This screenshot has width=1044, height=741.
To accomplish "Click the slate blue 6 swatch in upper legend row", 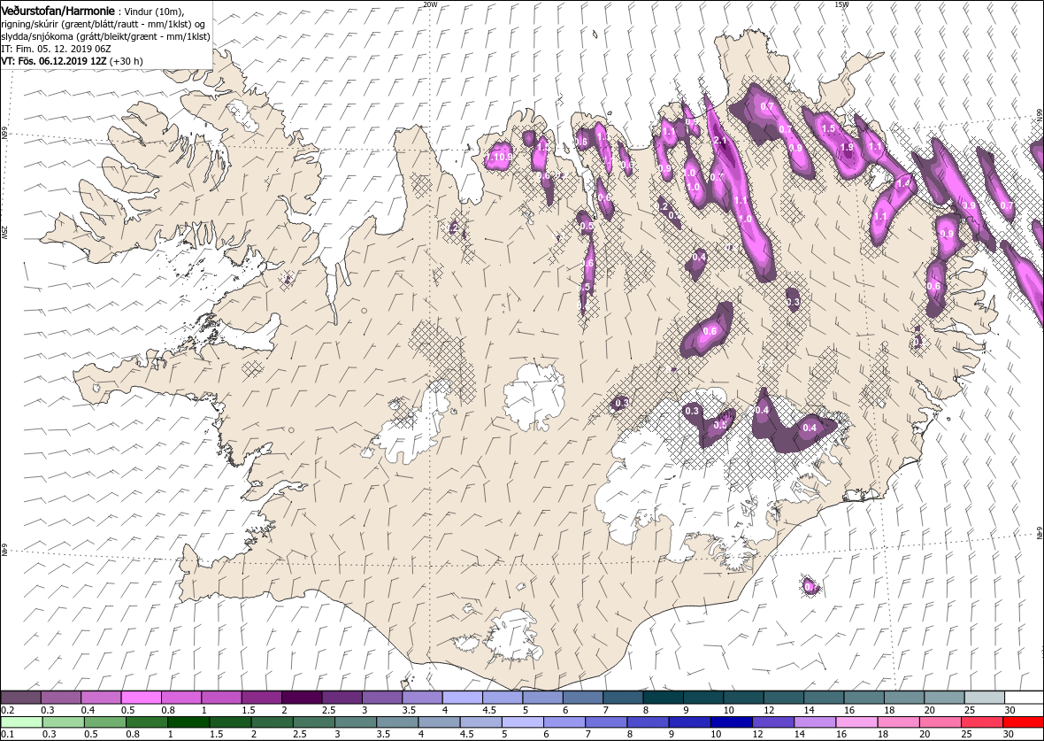I will [582, 698].
